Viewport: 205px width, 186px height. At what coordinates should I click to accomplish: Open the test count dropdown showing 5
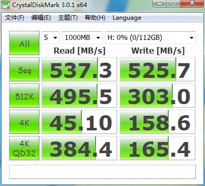pos(50,37)
